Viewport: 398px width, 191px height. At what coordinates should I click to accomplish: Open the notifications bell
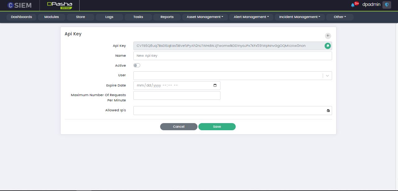click(x=353, y=5)
